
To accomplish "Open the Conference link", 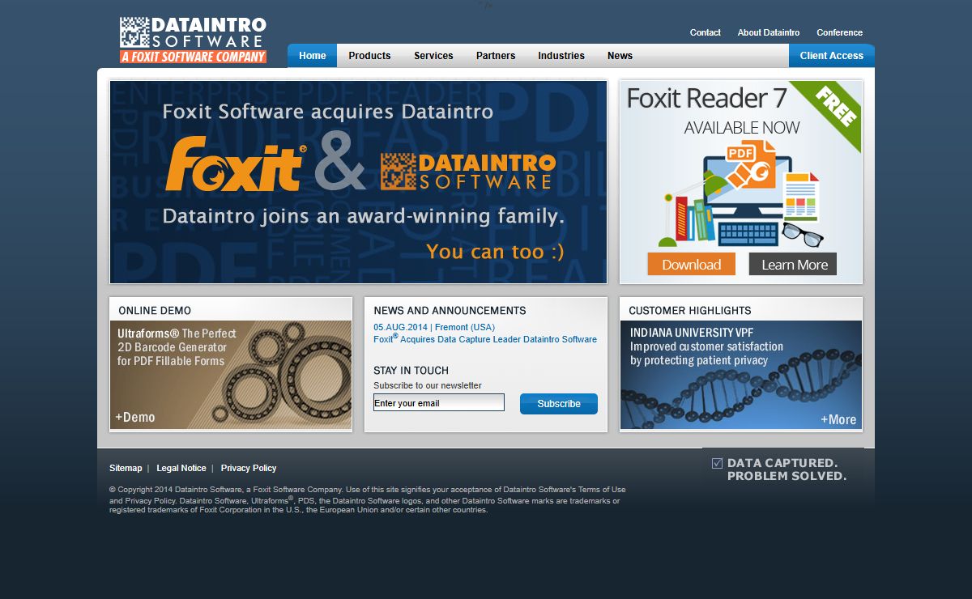I will 839,32.
